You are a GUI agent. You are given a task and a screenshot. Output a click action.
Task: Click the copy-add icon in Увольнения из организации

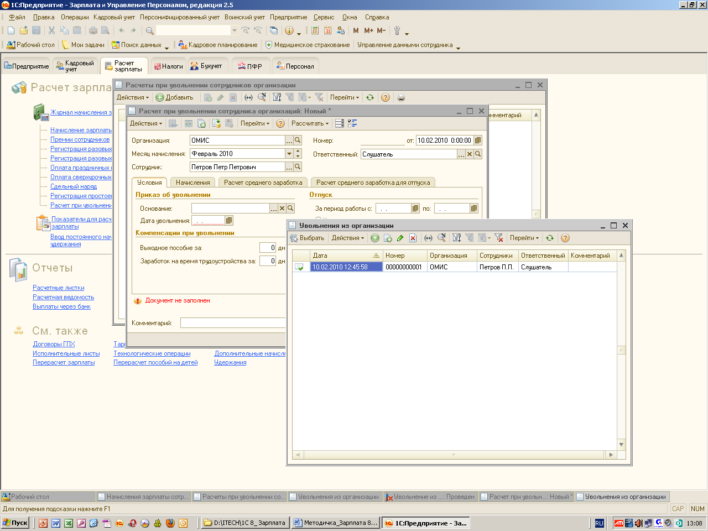[388, 238]
